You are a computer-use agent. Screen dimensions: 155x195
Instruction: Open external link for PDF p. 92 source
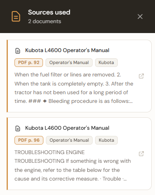pos(141,76)
